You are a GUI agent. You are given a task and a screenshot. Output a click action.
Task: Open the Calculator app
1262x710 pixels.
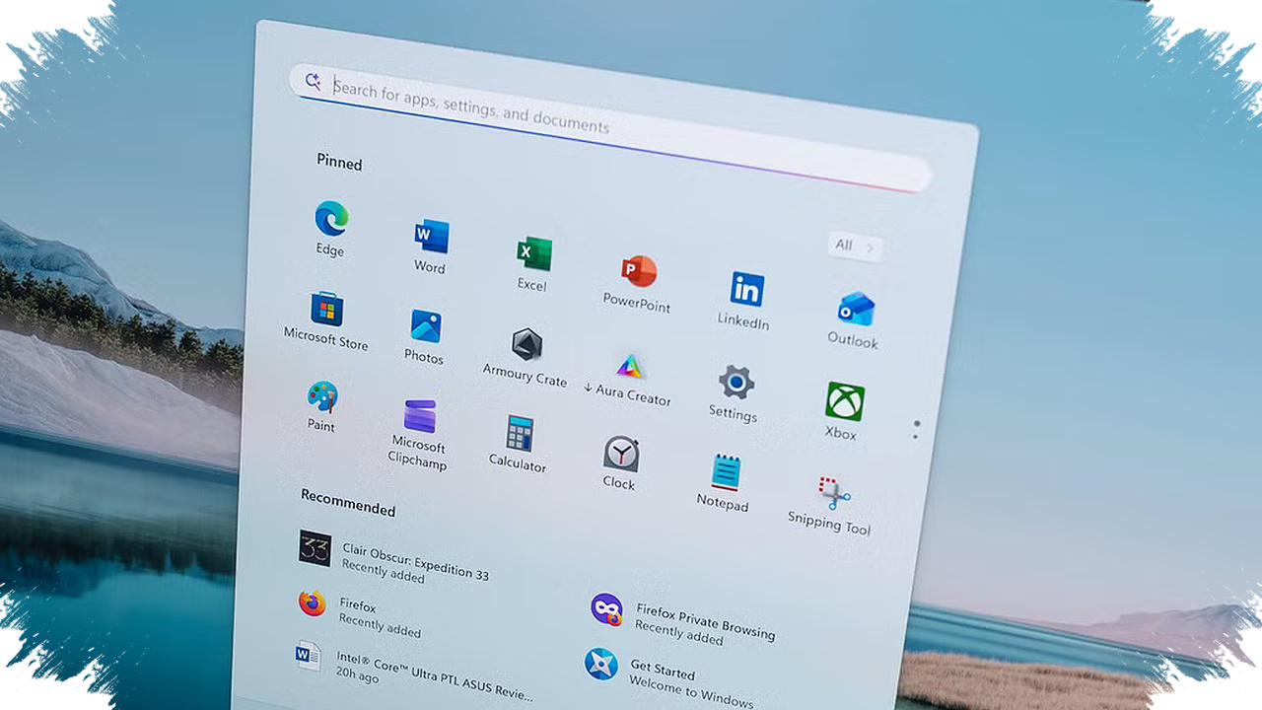(x=520, y=434)
